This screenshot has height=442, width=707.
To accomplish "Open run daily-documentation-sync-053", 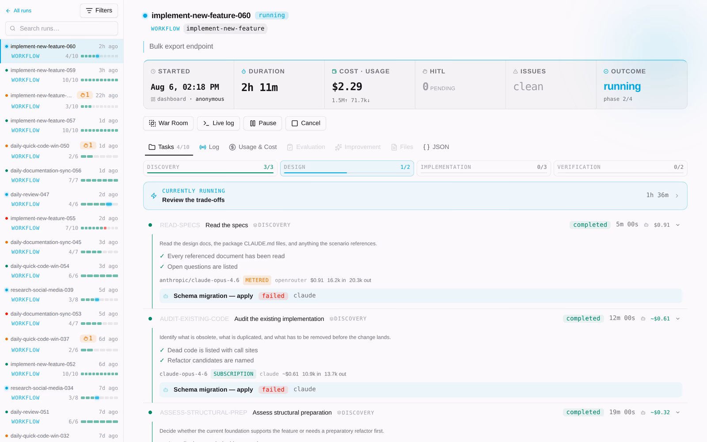I will [x=61, y=319].
